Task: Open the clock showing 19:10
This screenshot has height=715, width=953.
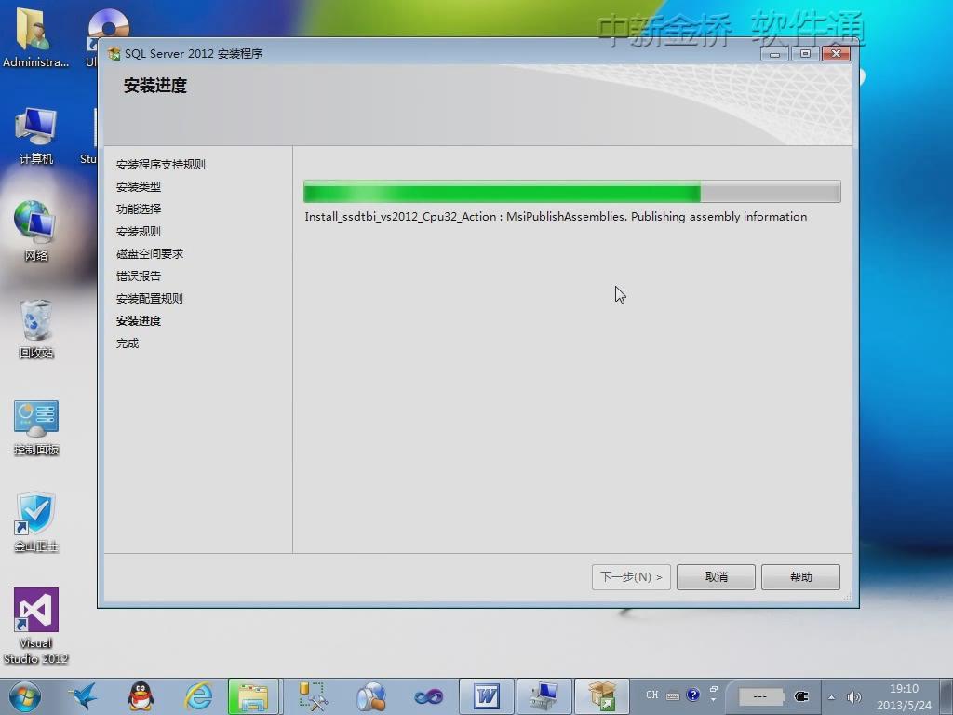Action: click(904, 689)
